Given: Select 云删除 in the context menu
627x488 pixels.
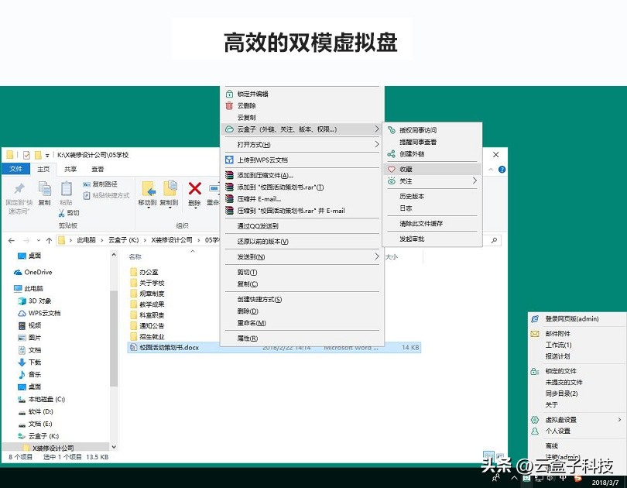Looking at the screenshot, I should tap(249, 105).
